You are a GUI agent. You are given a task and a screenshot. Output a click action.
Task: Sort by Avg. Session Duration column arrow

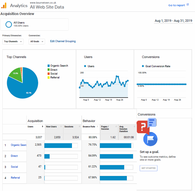click(x=135, y=126)
